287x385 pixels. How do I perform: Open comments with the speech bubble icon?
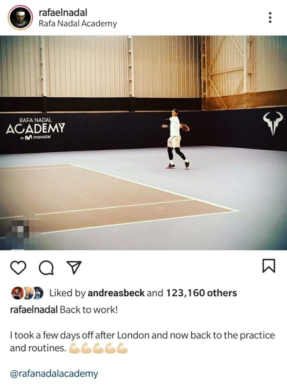[46, 267]
